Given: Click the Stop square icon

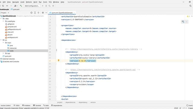Looking at the screenshot, I should (53, 6).
